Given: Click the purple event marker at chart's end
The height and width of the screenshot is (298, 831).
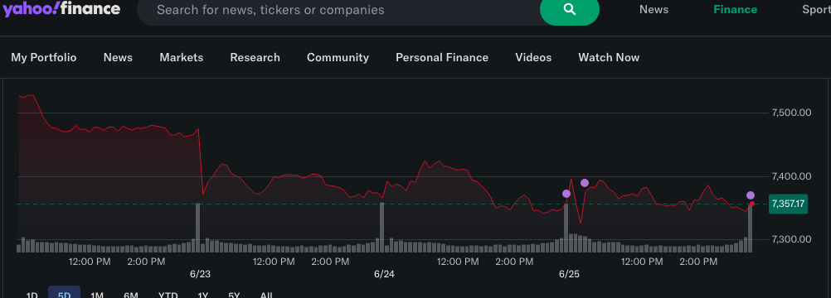Looking at the screenshot, I should click(751, 195).
